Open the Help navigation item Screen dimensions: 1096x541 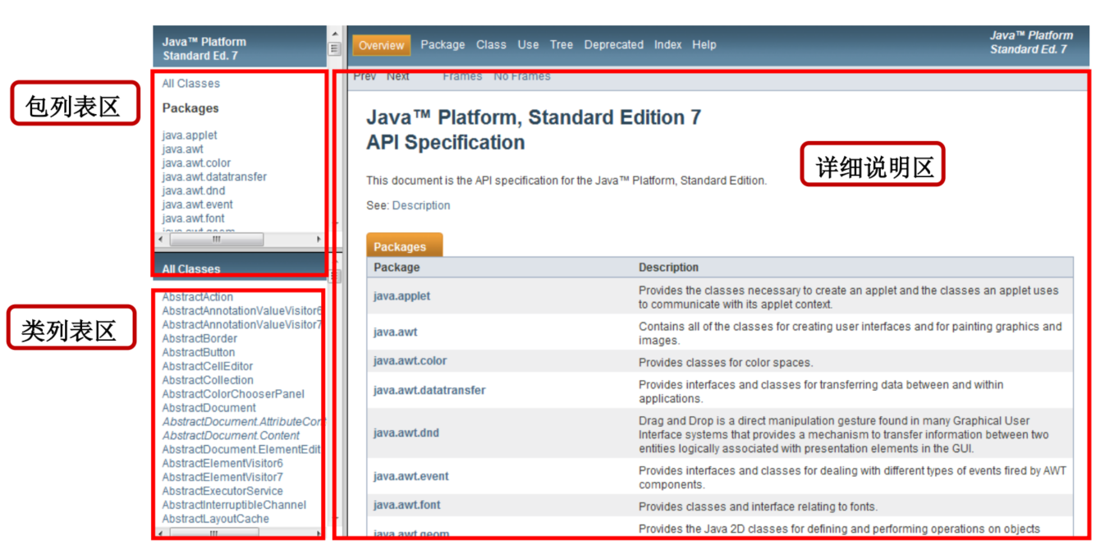click(704, 45)
